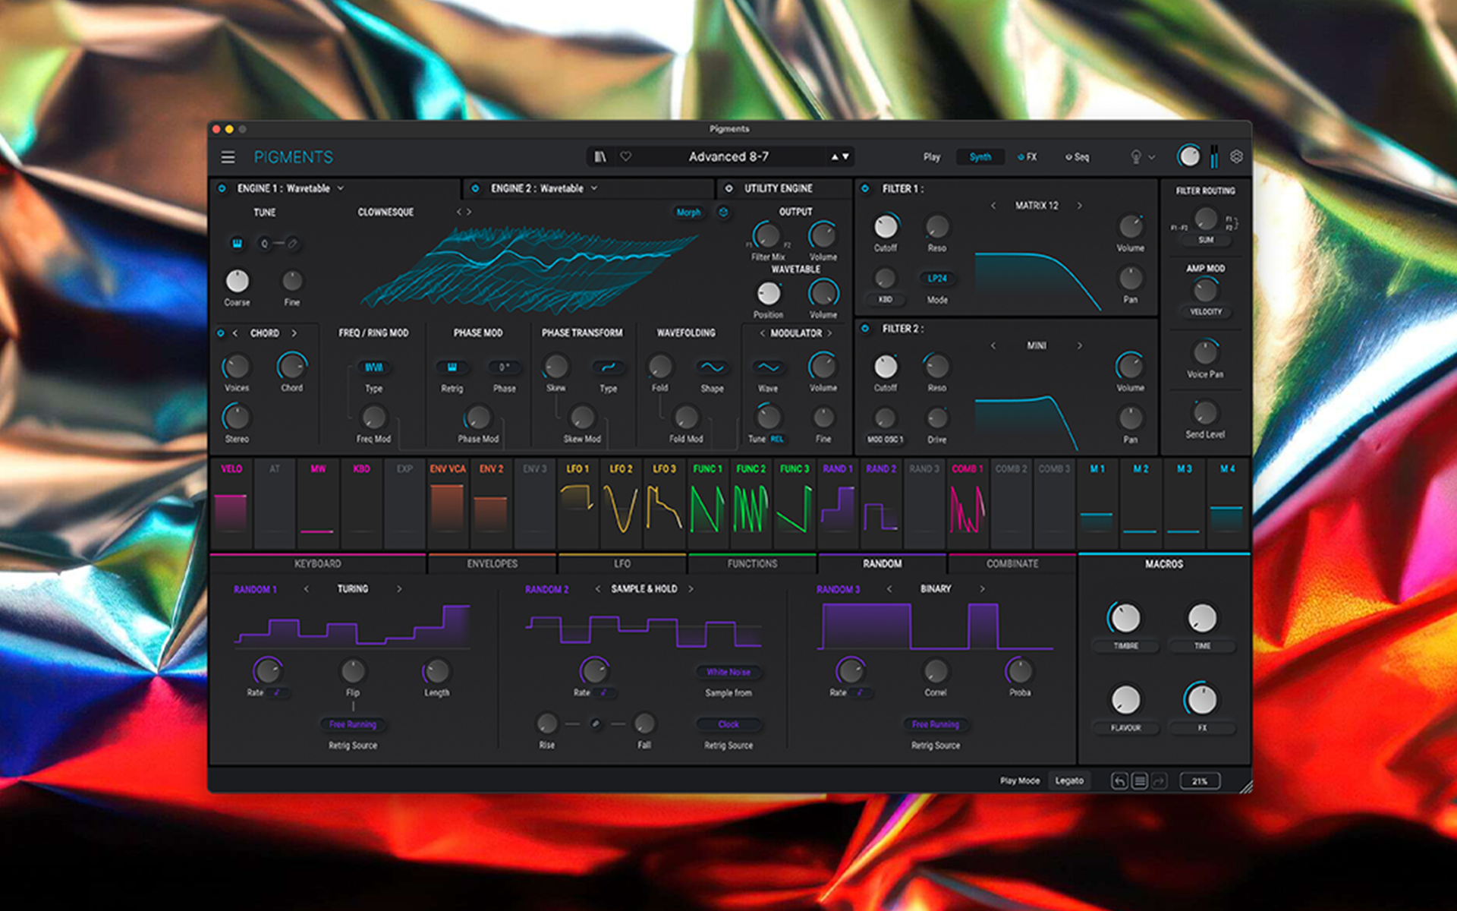
Task: Expand the dropdown arrow beside lightbulb icon
Action: [x=1152, y=157]
